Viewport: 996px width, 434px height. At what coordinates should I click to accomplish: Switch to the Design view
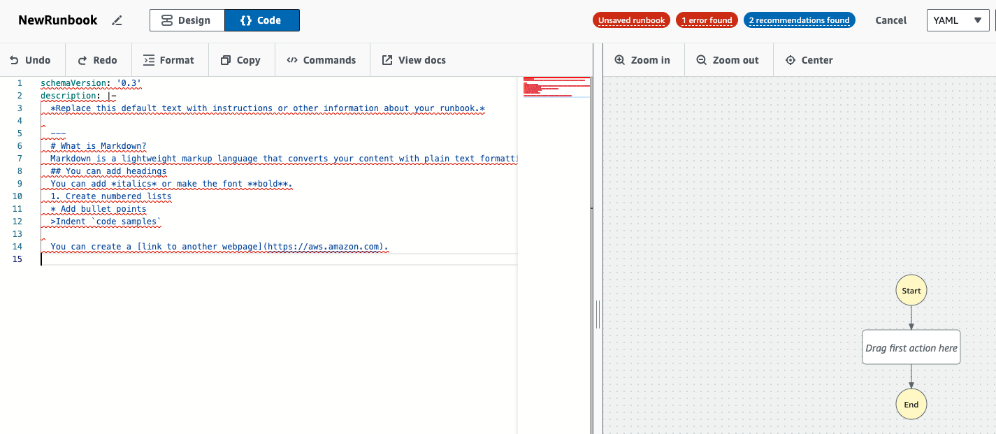pos(187,20)
